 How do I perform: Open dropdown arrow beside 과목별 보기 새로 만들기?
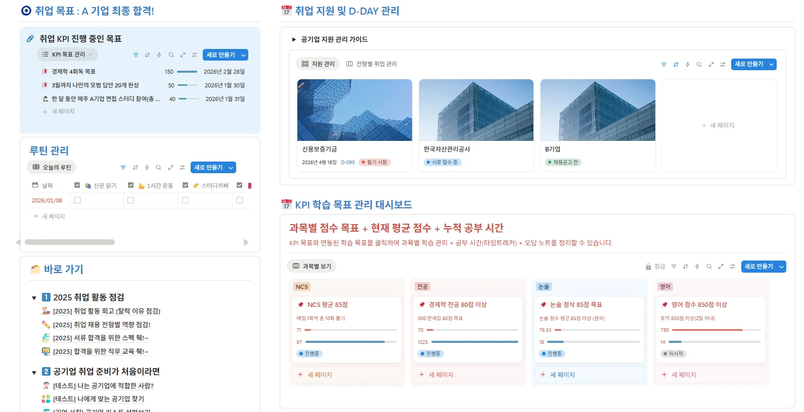781,267
